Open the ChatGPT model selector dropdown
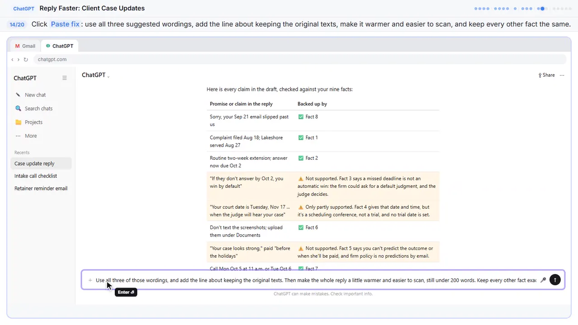578x325 pixels. (x=95, y=75)
